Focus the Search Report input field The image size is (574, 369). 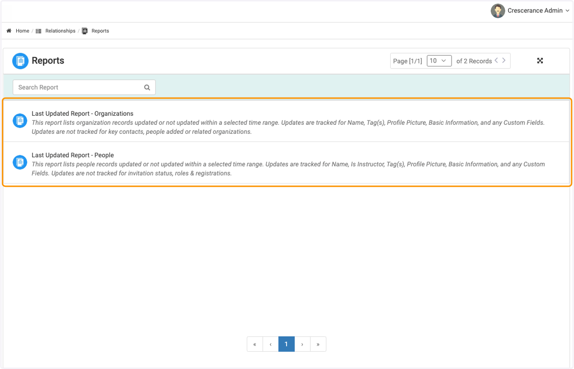(x=84, y=87)
